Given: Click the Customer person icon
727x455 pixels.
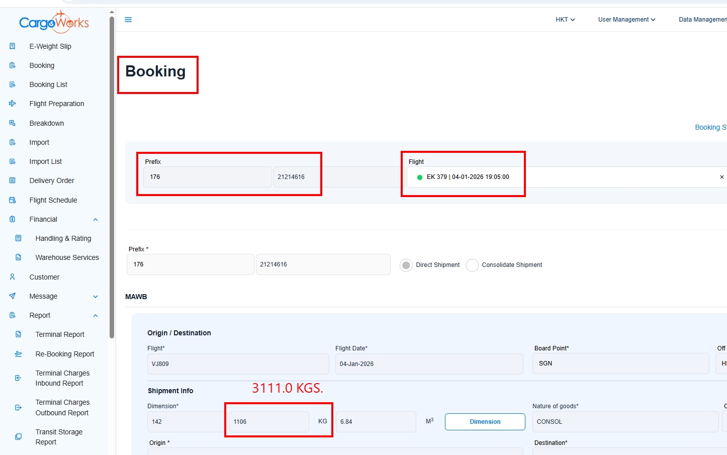Looking at the screenshot, I should tap(13, 277).
